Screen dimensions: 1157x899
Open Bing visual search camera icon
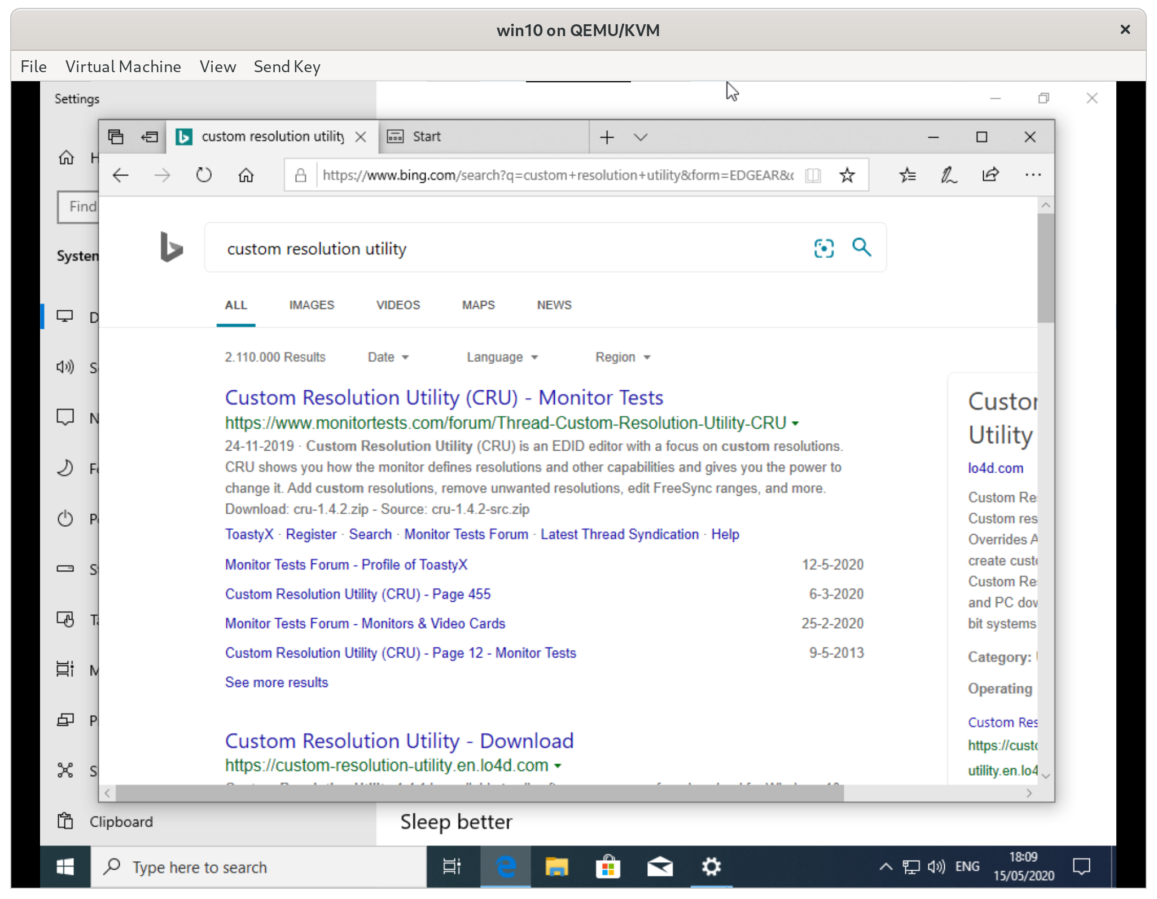pos(823,248)
